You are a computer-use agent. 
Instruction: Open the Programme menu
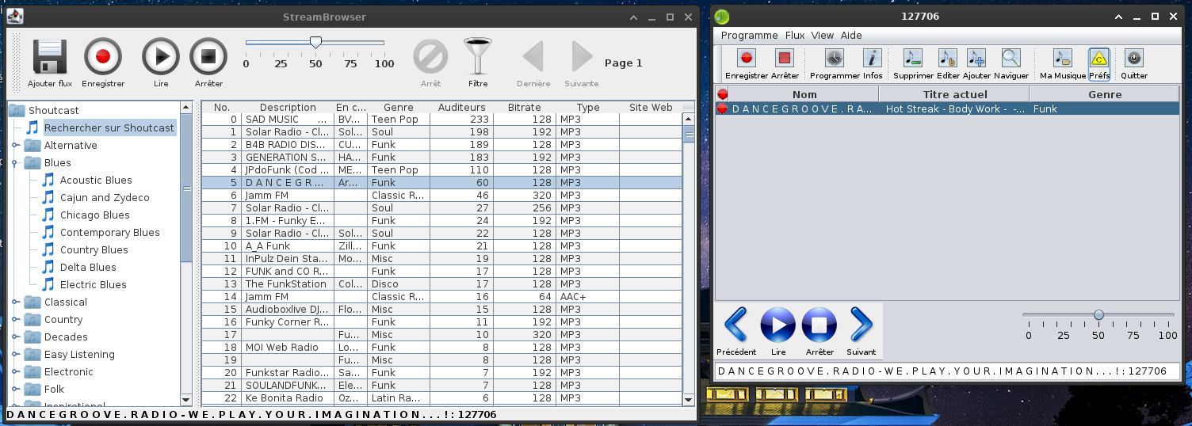(749, 35)
